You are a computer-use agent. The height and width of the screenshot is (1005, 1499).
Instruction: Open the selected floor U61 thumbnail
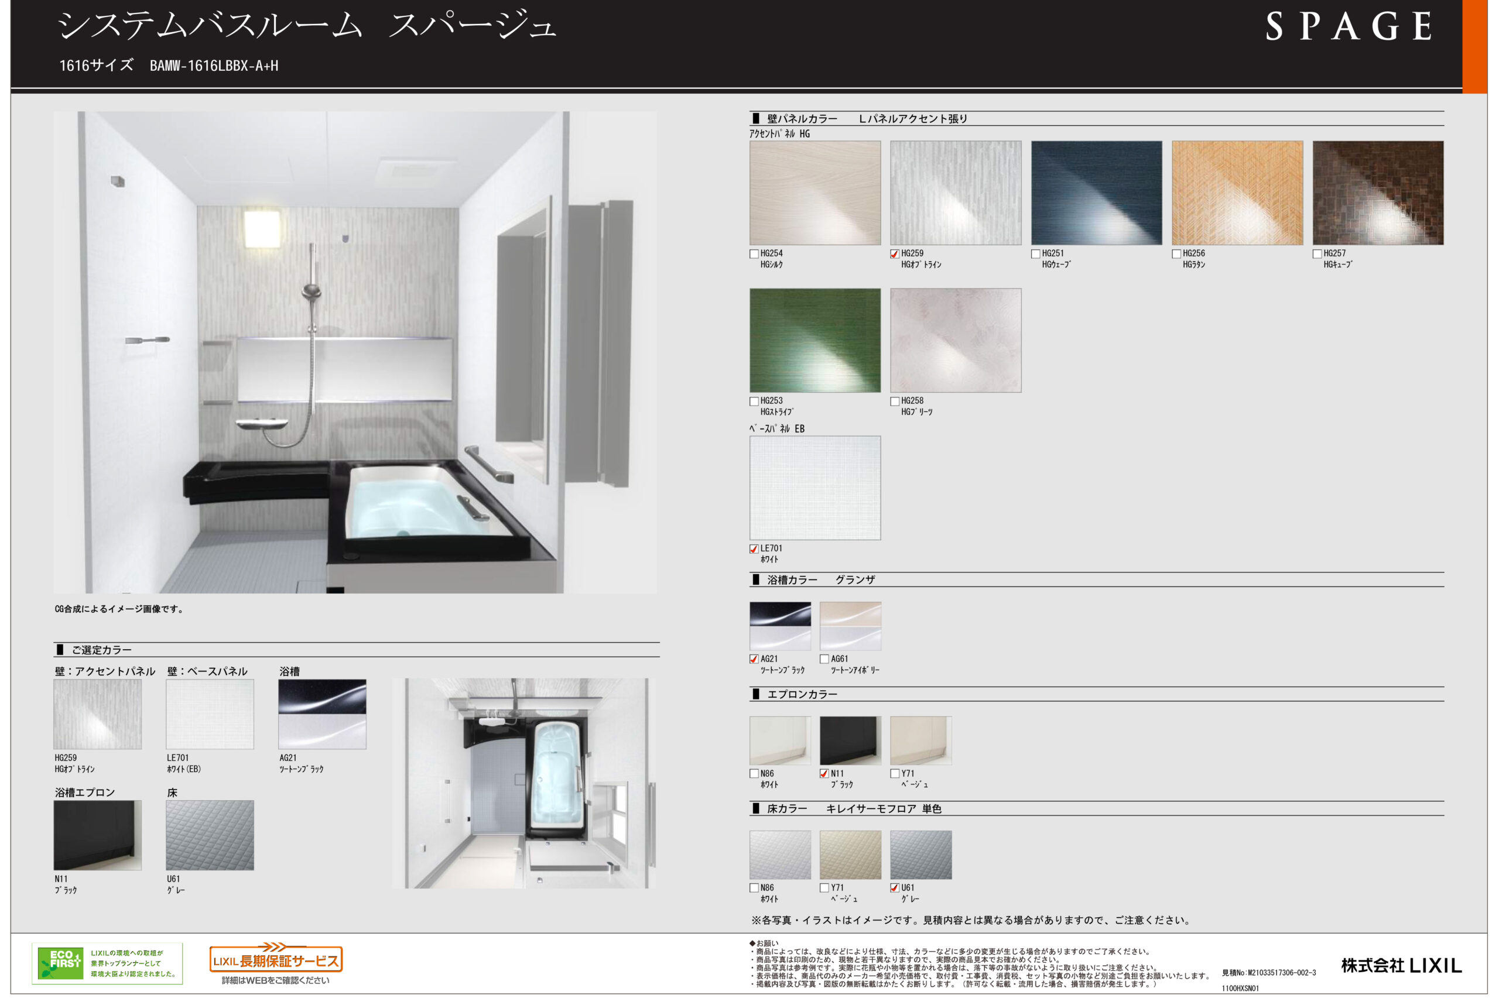[x=210, y=835]
